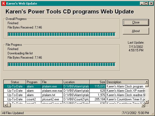Image resolution: width=155 pixels, height=116 pixels.
Task: Click the vertical scrollbar thumb
Action: click(147, 85)
